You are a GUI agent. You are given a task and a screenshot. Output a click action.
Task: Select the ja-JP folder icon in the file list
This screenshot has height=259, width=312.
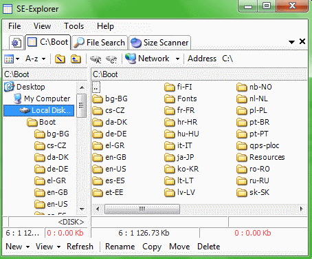point(170,158)
